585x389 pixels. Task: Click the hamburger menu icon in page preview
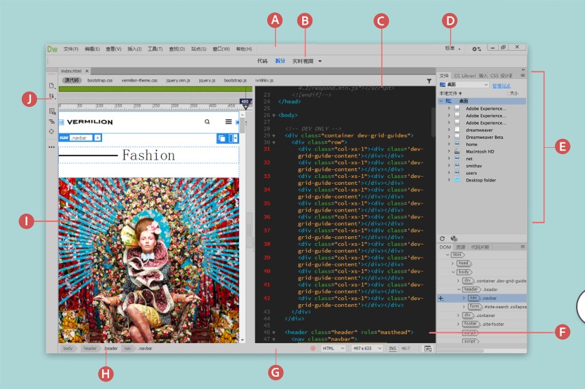(x=228, y=122)
